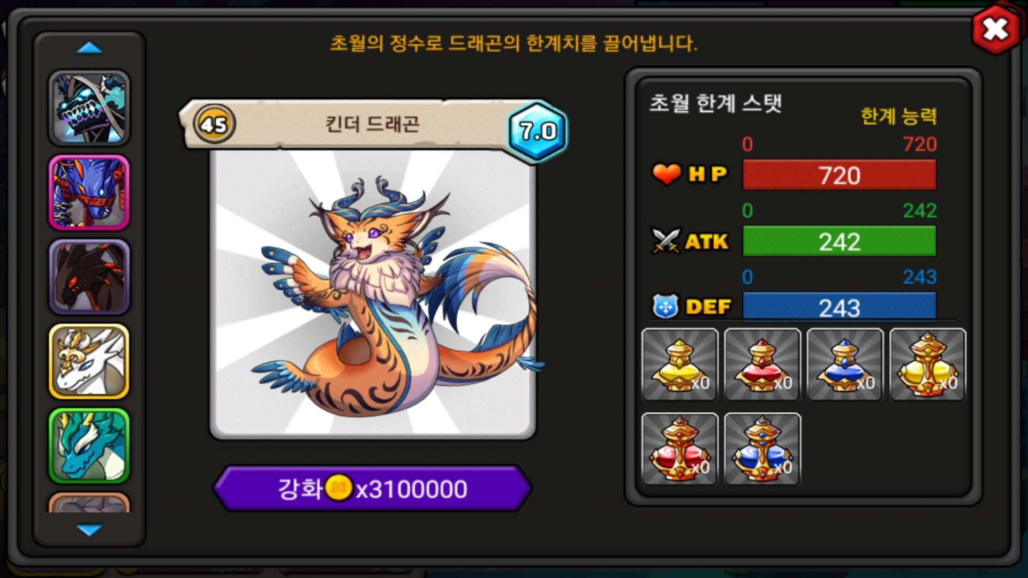Expand dragon list downward with blue arrow
This screenshot has height=578, width=1028.
coord(89,530)
